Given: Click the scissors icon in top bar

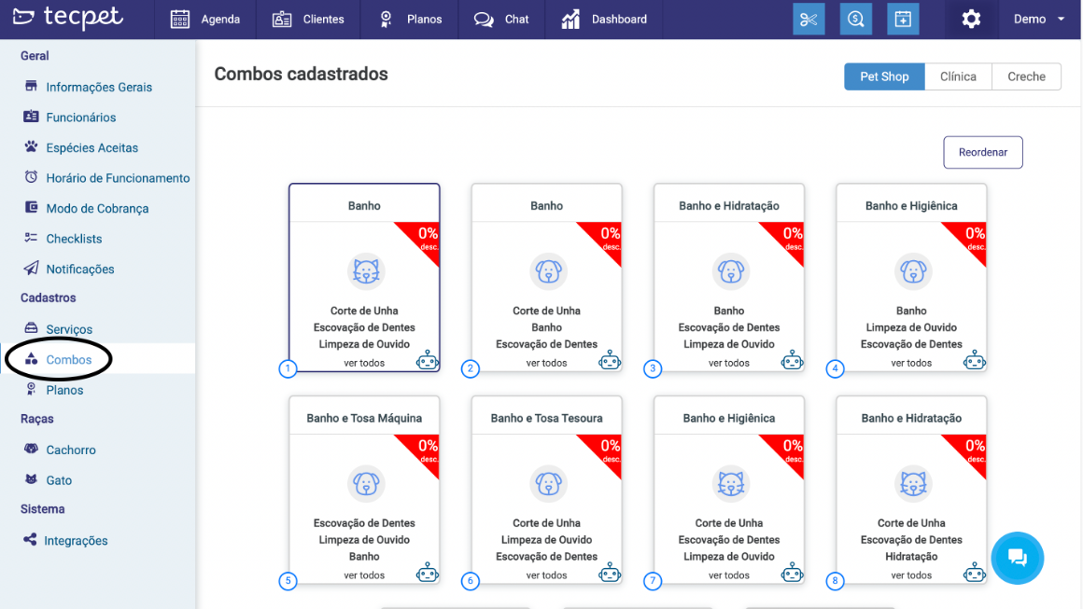Looking at the screenshot, I should tap(809, 20).
